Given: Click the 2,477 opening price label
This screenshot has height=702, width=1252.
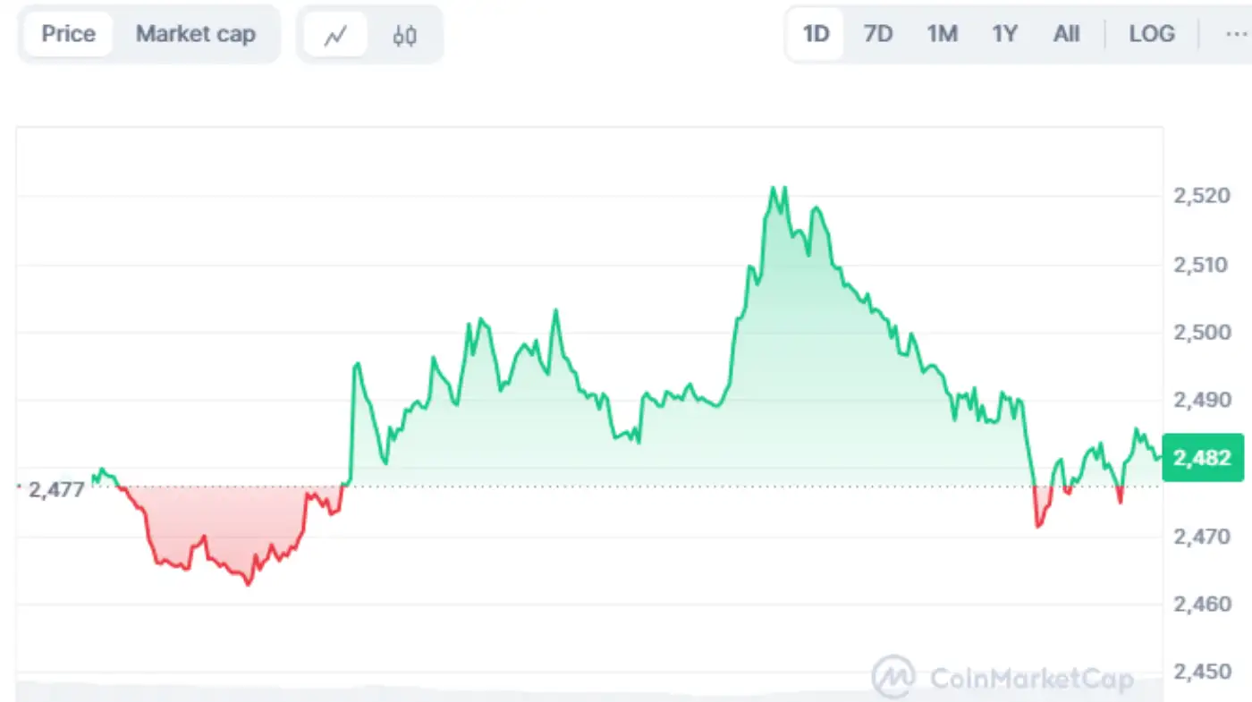Looking at the screenshot, I should tap(56, 489).
